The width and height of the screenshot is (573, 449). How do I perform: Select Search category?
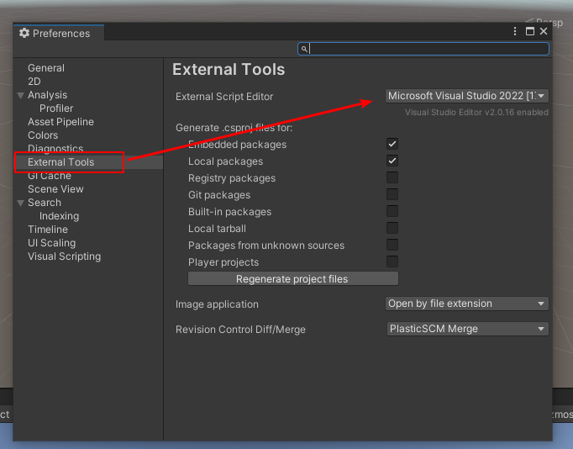pos(45,203)
